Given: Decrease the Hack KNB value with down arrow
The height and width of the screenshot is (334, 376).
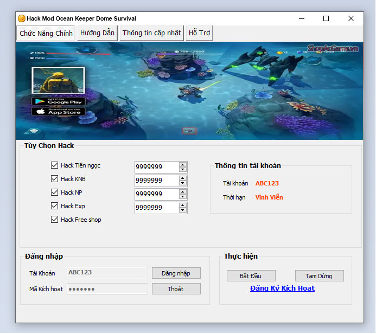Looking at the screenshot, I should coord(183,183).
